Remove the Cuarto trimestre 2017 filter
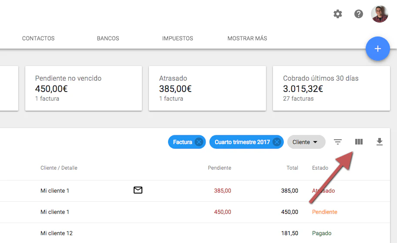This screenshot has width=397, height=243. point(276,142)
